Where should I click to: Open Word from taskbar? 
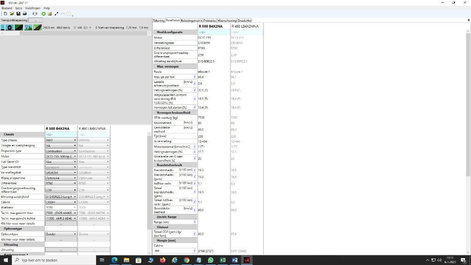[x=235, y=260]
